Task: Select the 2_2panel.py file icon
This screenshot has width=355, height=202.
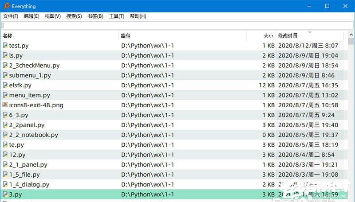Action: tap(5, 125)
